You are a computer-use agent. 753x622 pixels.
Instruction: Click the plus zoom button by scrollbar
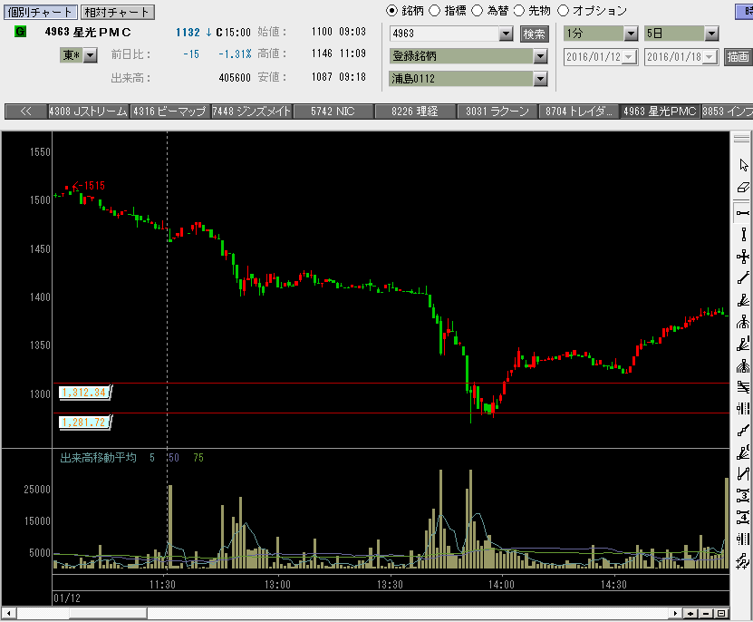[690, 613]
